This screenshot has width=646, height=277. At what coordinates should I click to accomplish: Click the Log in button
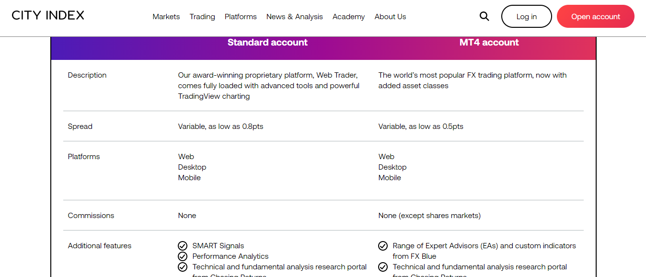click(527, 16)
